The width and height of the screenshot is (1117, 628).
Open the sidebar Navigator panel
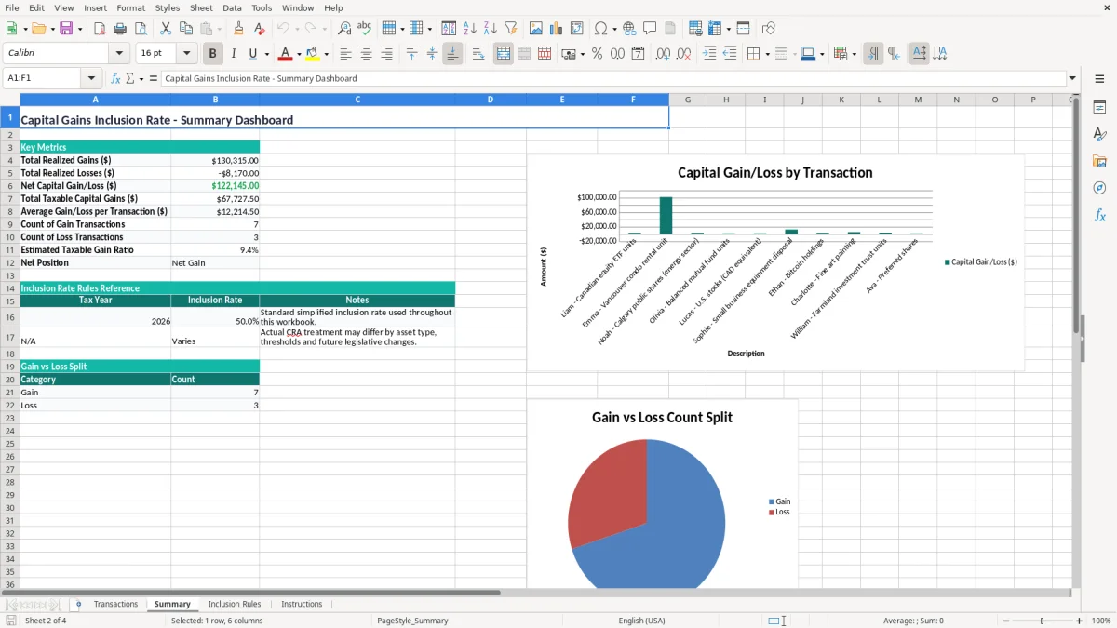(x=1099, y=188)
